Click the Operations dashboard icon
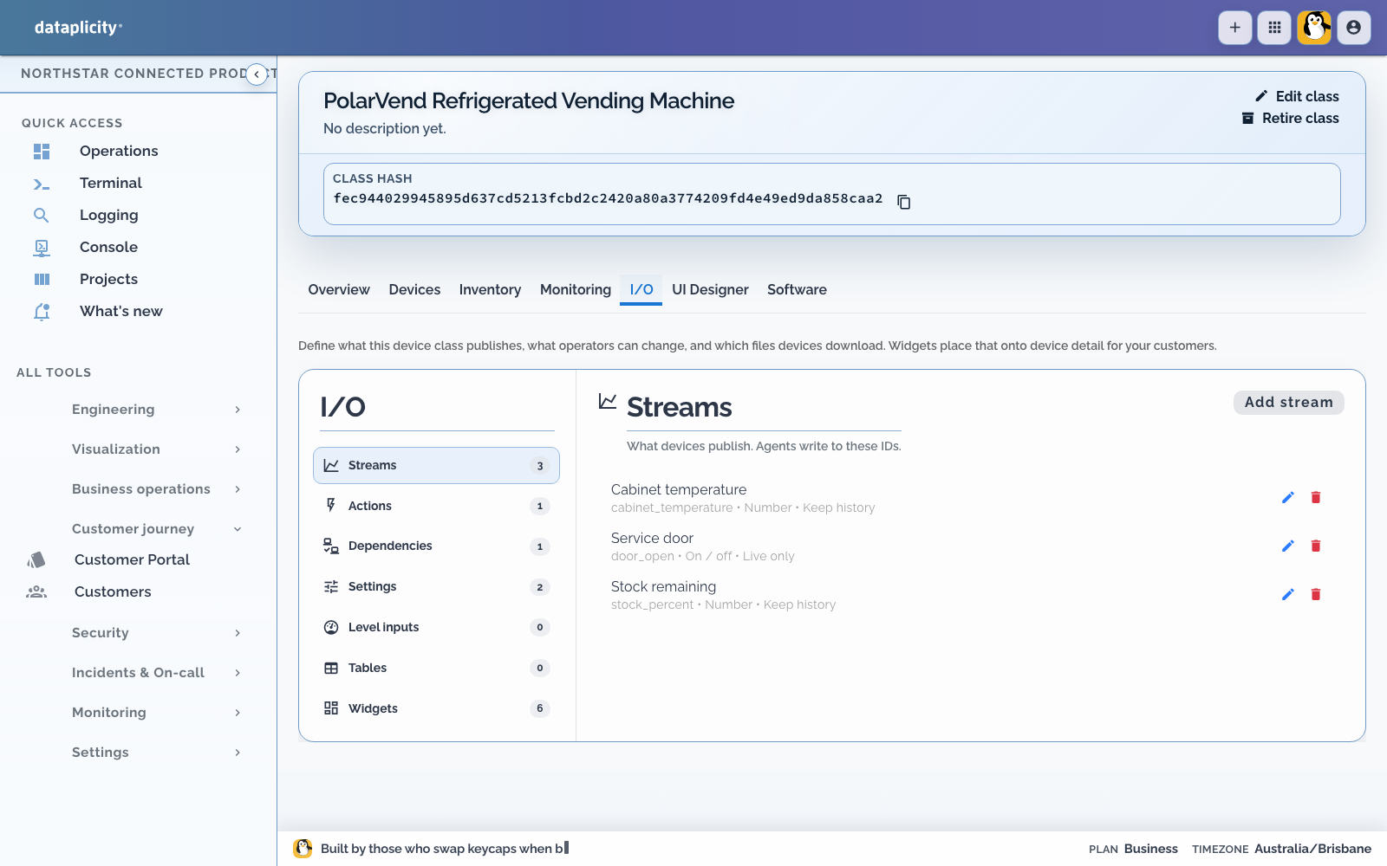The image size is (1387, 866). coord(42,152)
